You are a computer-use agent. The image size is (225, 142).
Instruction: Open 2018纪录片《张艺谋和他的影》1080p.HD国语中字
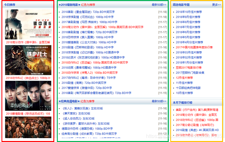click(x=93, y=58)
